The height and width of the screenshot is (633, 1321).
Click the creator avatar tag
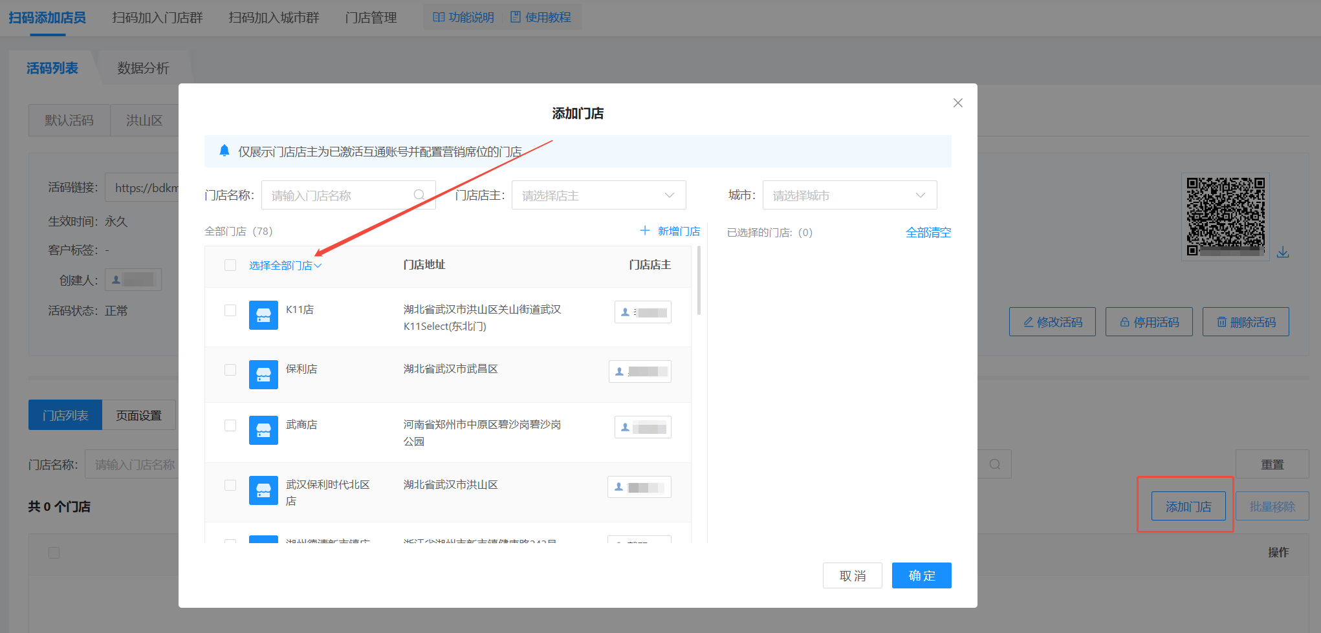coord(133,280)
